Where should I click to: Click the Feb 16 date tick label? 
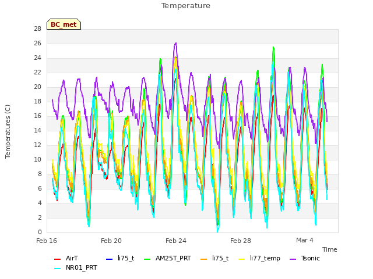point(47,241)
